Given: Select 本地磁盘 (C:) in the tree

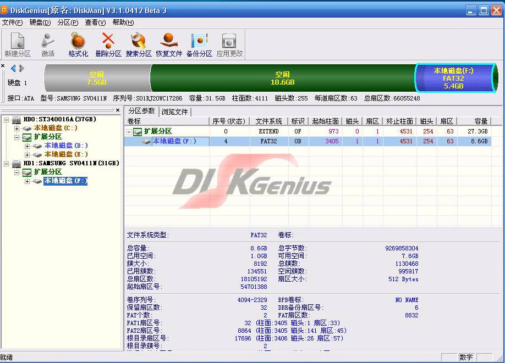Looking at the screenshot, I should 56,129.
